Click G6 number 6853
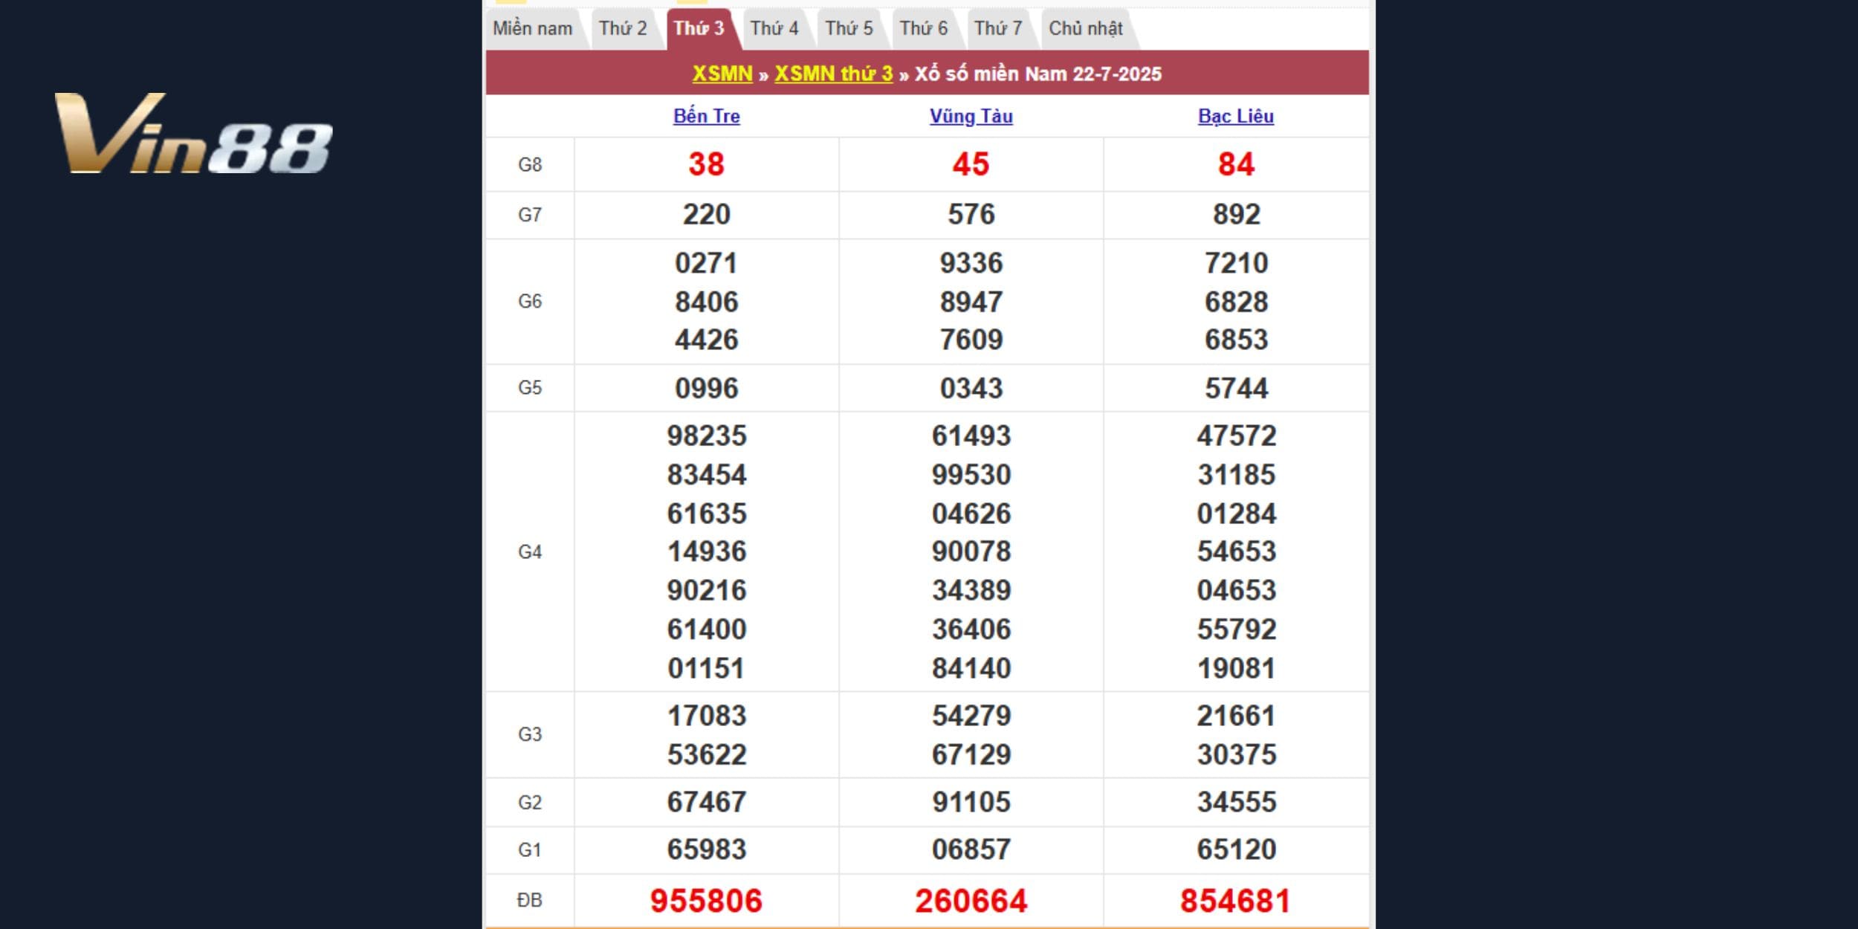The image size is (1858, 929). point(1236,340)
